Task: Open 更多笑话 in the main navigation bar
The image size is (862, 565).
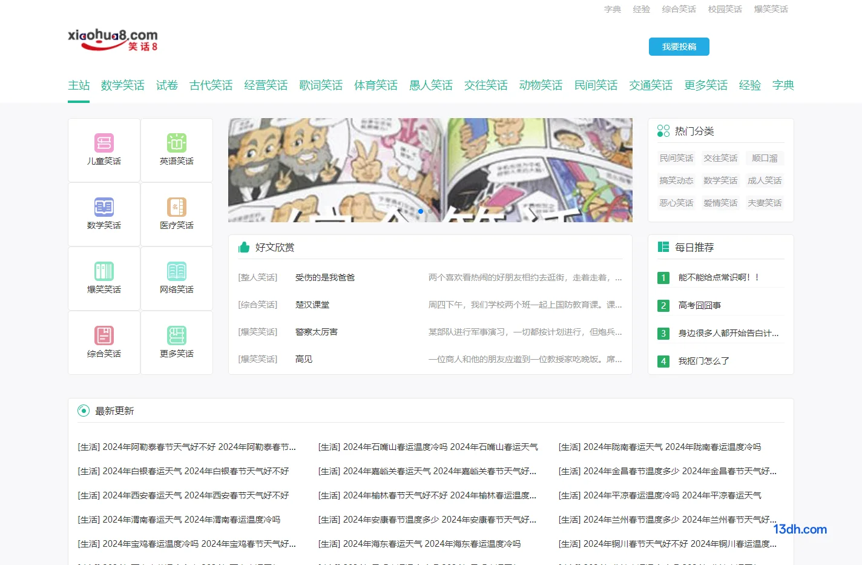Action: click(706, 85)
